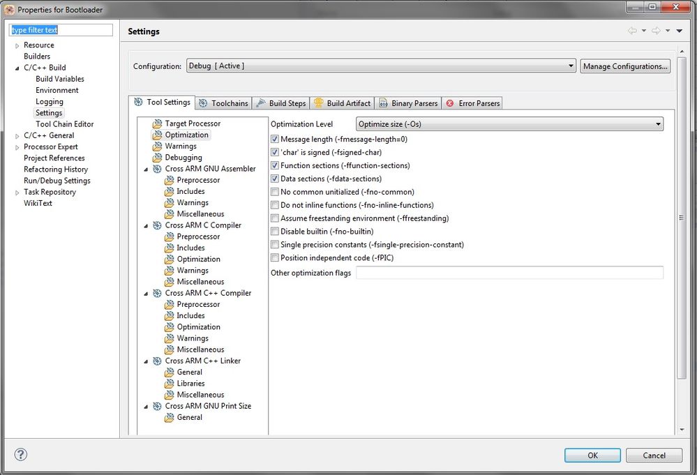Click the scroll down arrow of the settings pane

[x=682, y=430]
